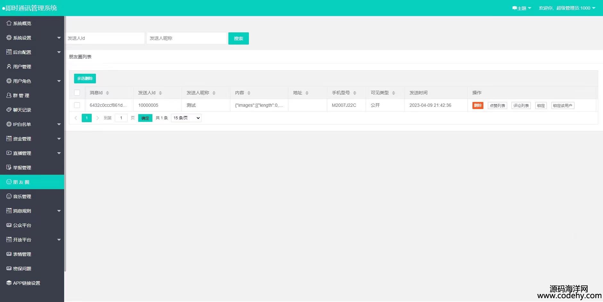
Task: Click the 多选删除 batch delete button
Action: 85,79
